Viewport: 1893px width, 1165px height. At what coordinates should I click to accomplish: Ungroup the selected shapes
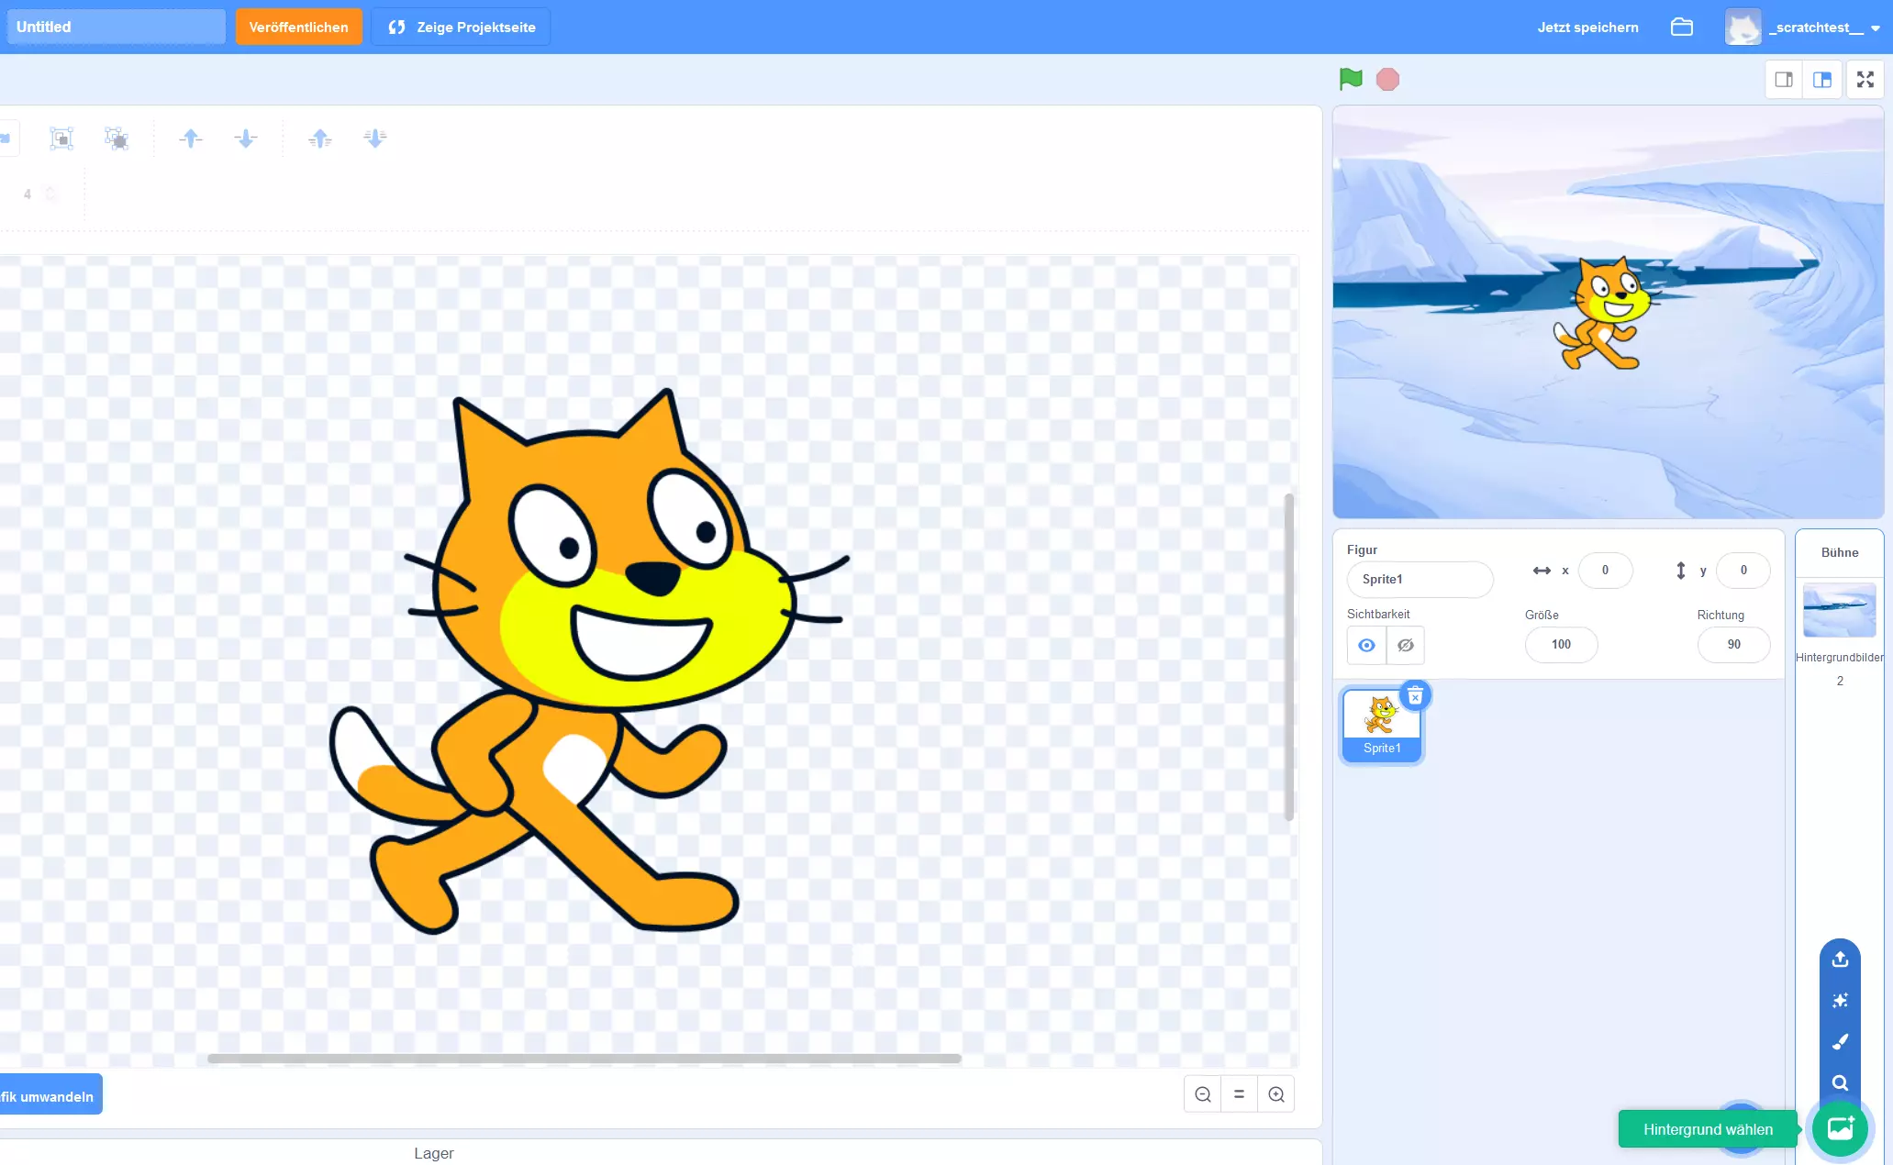[117, 138]
